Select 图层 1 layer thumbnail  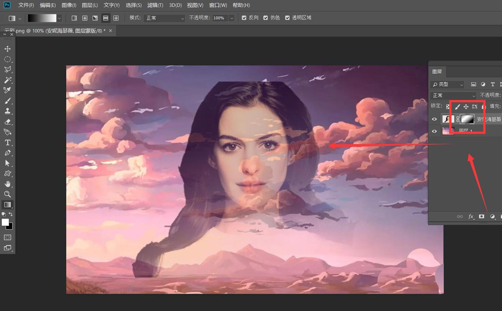pos(448,131)
